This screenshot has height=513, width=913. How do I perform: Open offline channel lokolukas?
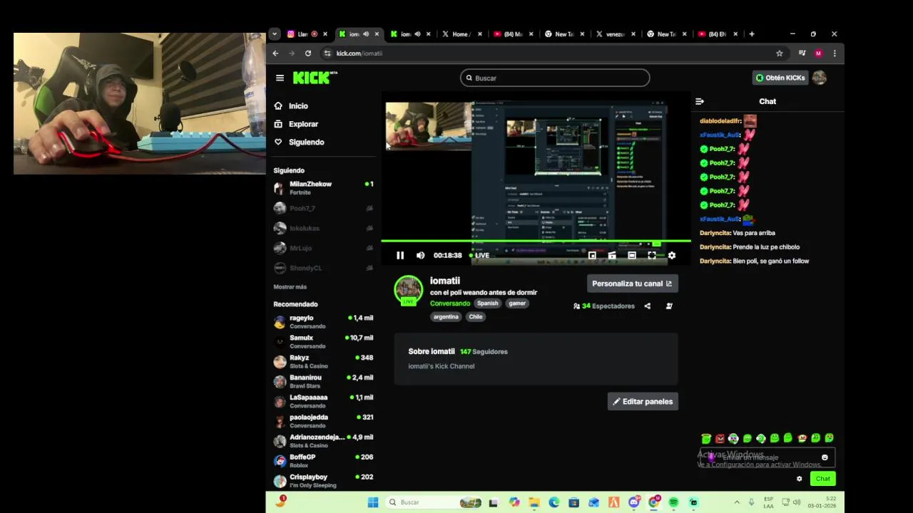(x=324, y=228)
